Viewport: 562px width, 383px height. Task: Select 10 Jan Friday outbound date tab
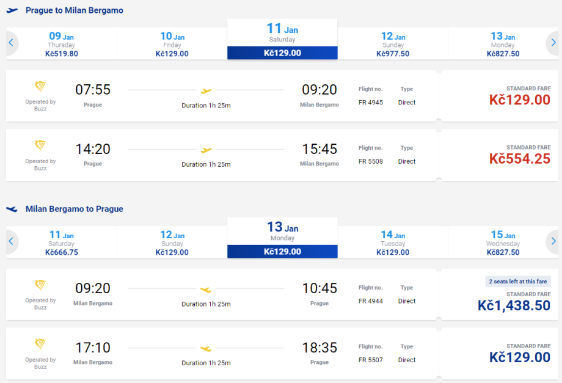tap(172, 45)
